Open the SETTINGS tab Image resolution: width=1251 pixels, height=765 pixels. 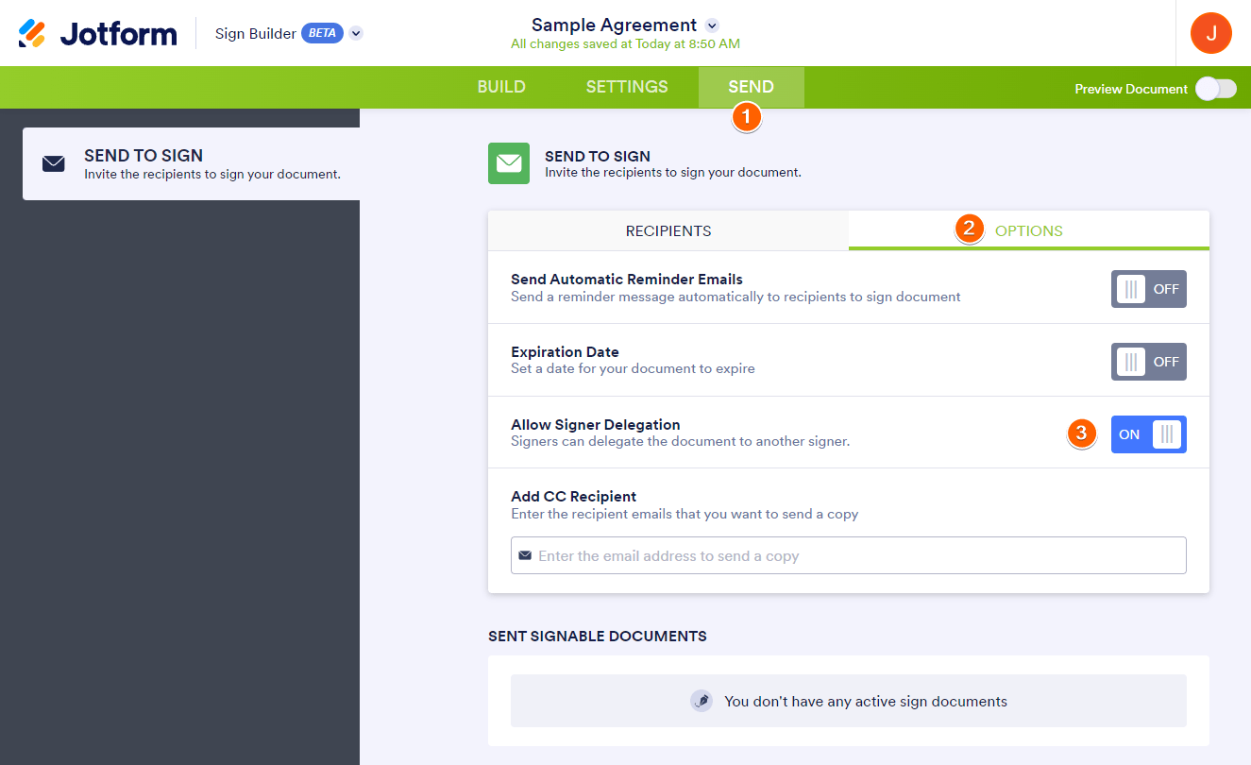(x=627, y=87)
